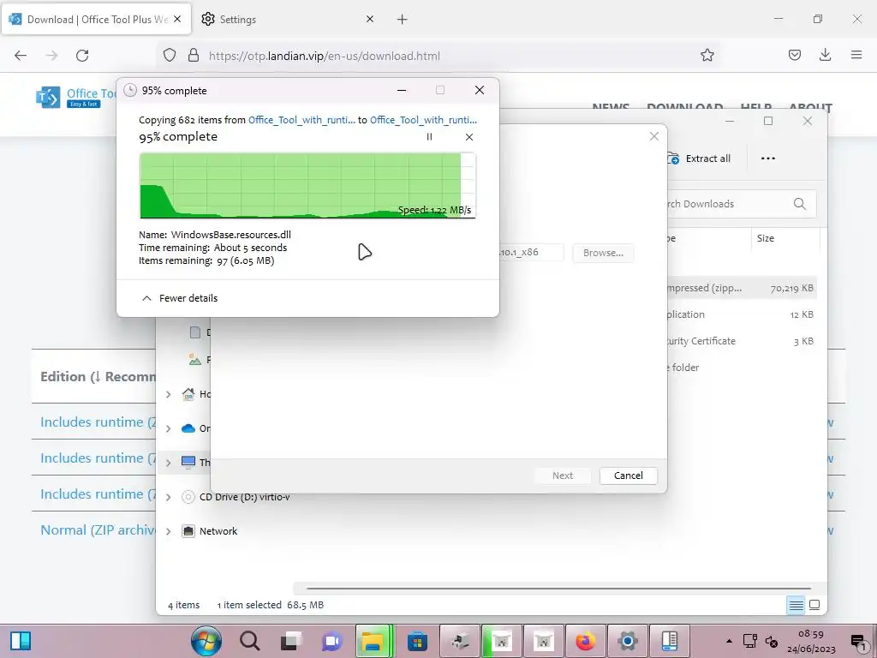The height and width of the screenshot is (658, 877).
Task: Open Microsoft Store from the taskbar
Action: [x=417, y=641]
